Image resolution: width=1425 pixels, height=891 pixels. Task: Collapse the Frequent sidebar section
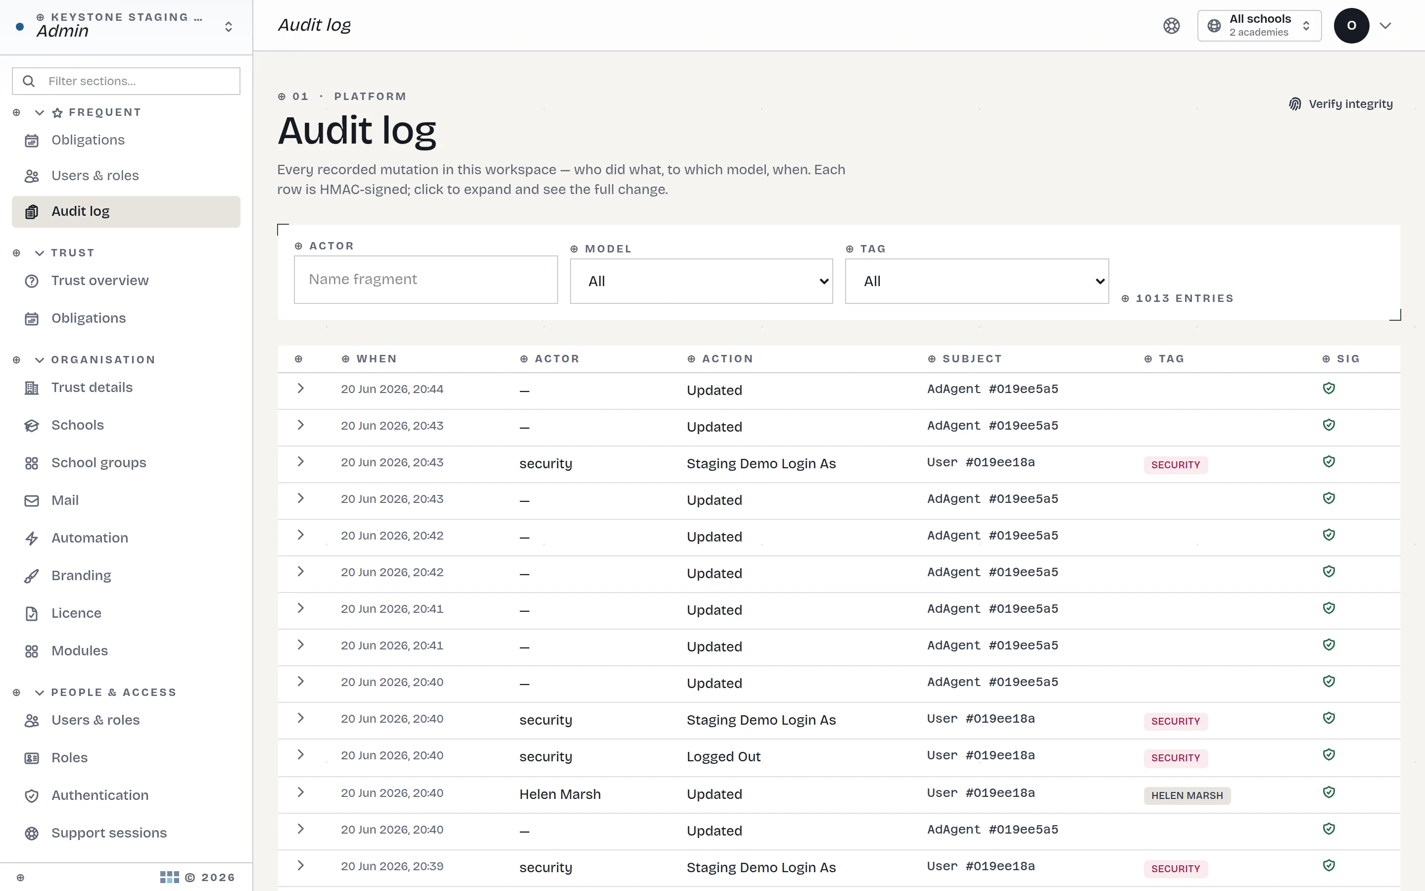tap(40, 112)
